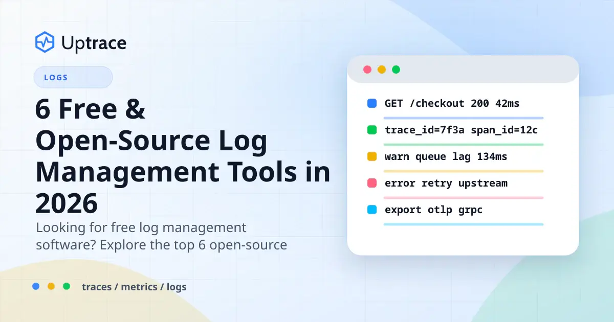Click the green dot near footer text
Image resolution: width=614 pixels, height=322 pixels.
[67, 286]
